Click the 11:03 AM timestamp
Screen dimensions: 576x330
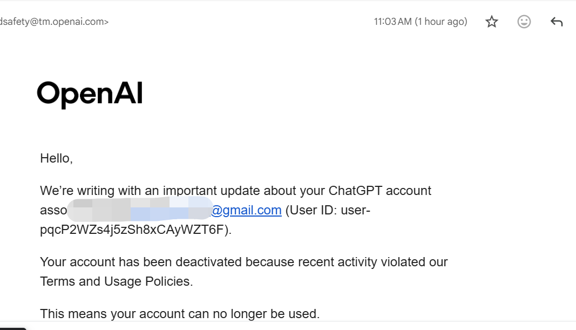pyautogui.click(x=392, y=22)
